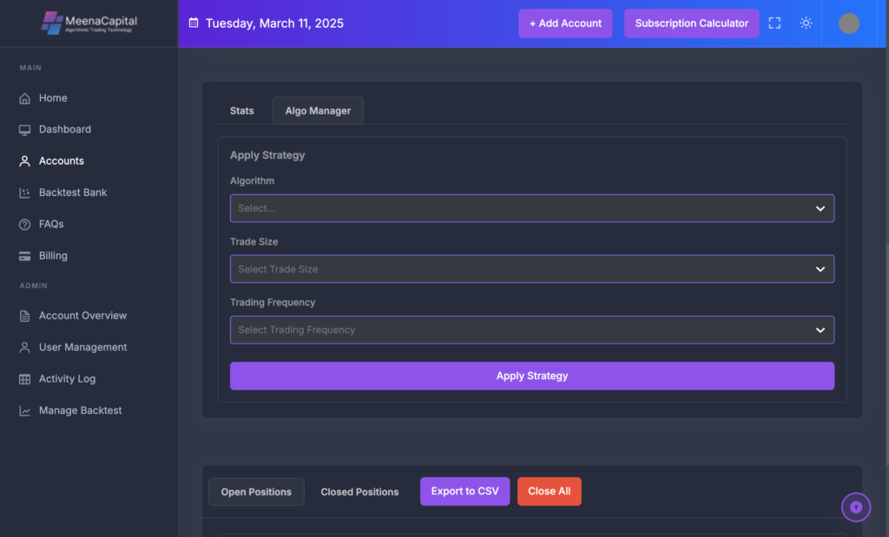Open the Trading Frequency dropdown

(531, 330)
